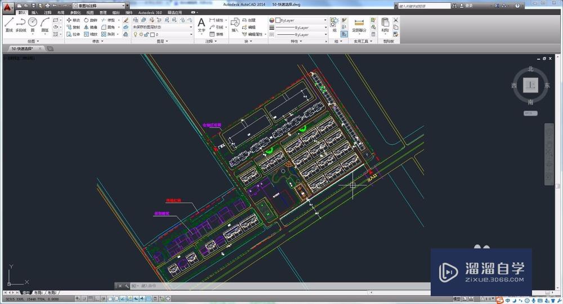563x304 pixels.
Task: Click the Leader (引线) tool
Action: 216,27
